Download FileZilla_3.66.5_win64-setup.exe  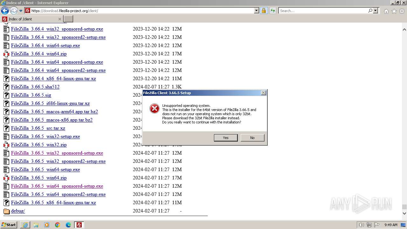coord(45,170)
